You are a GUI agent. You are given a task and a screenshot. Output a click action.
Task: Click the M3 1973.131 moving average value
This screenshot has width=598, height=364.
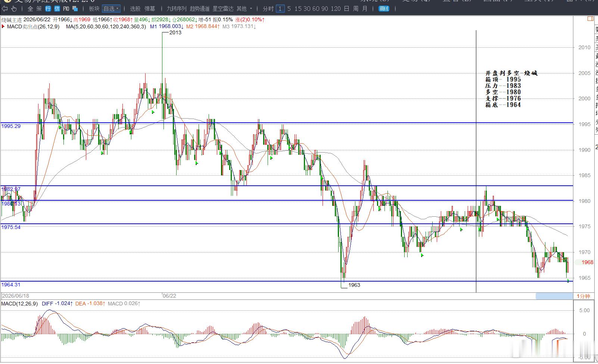239,26
